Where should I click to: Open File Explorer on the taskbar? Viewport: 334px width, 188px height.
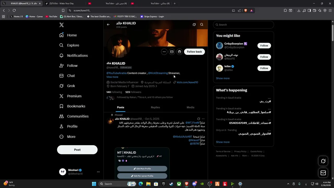[148, 184]
